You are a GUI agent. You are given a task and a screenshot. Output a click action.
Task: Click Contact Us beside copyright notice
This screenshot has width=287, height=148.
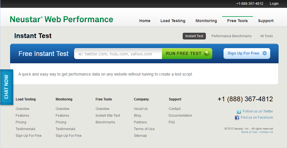[x=266, y=132]
